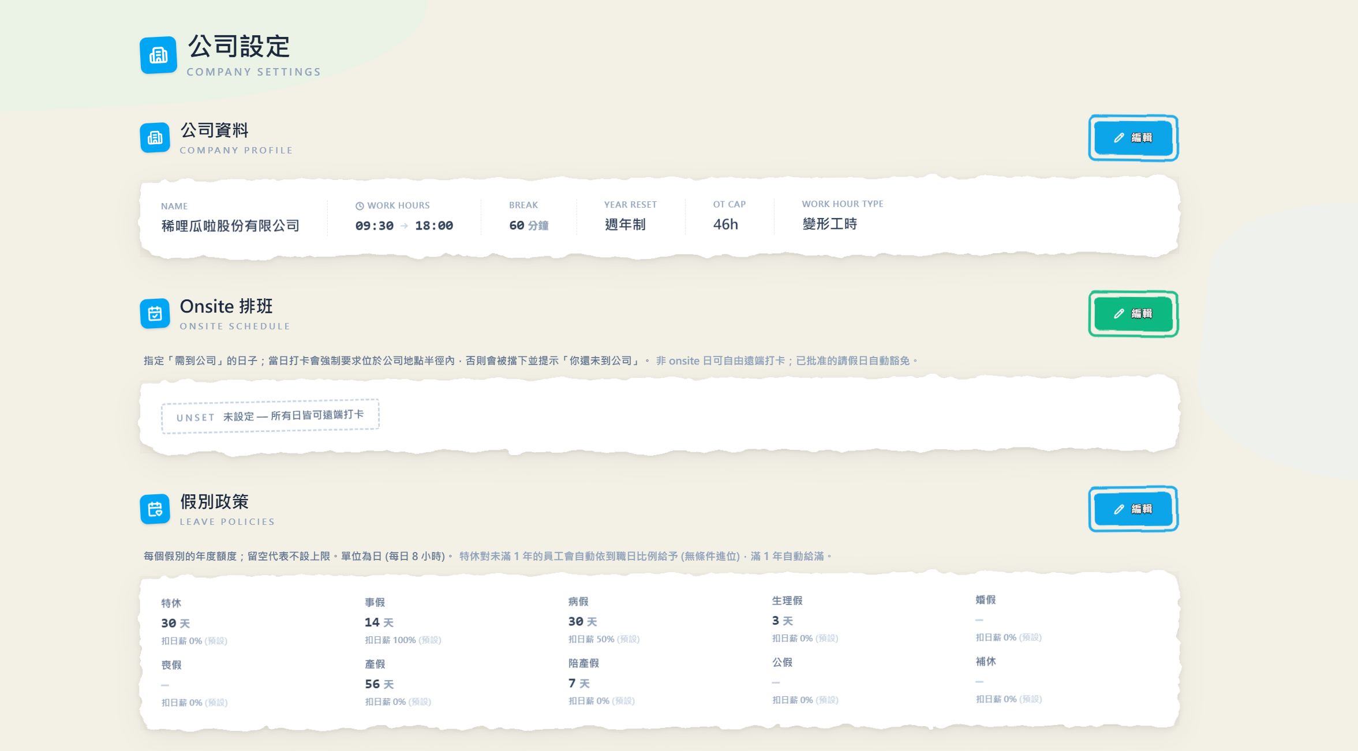Click the Company Profile section icon
This screenshot has height=751, width=1358.
(x=155, y=138)
